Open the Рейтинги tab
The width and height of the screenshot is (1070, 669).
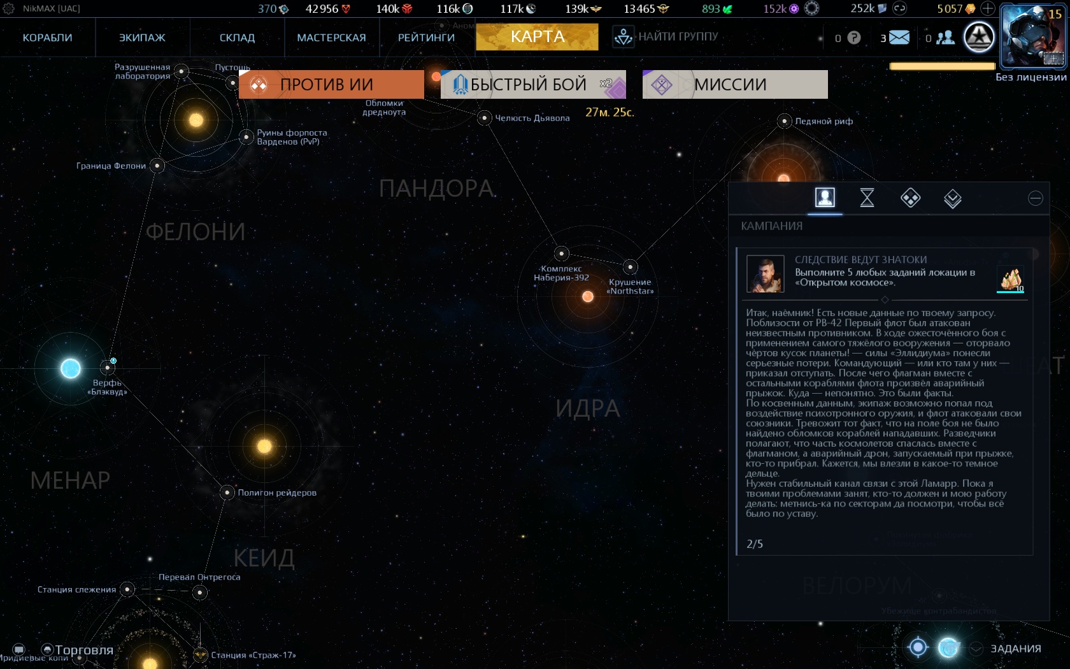[x=426, y=38]
